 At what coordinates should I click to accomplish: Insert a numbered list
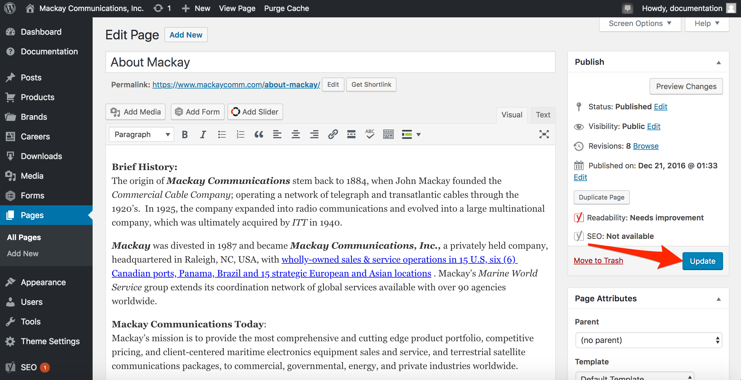(240, 134)
